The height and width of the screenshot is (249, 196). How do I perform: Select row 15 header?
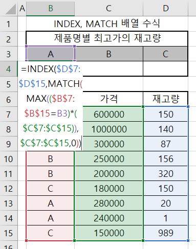[9, 233]
